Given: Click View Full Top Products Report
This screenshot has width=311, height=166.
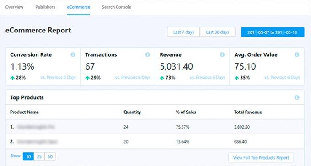Looking at the screenshot, I should click(x=261, y=158).
